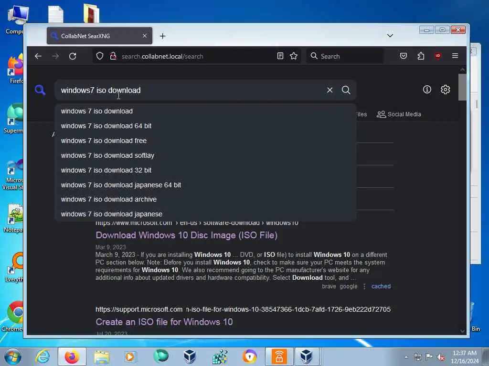This screenshot has width=489, height=366.
Task: Click the Firefox taskbar button
Action: tap(72, 356)
